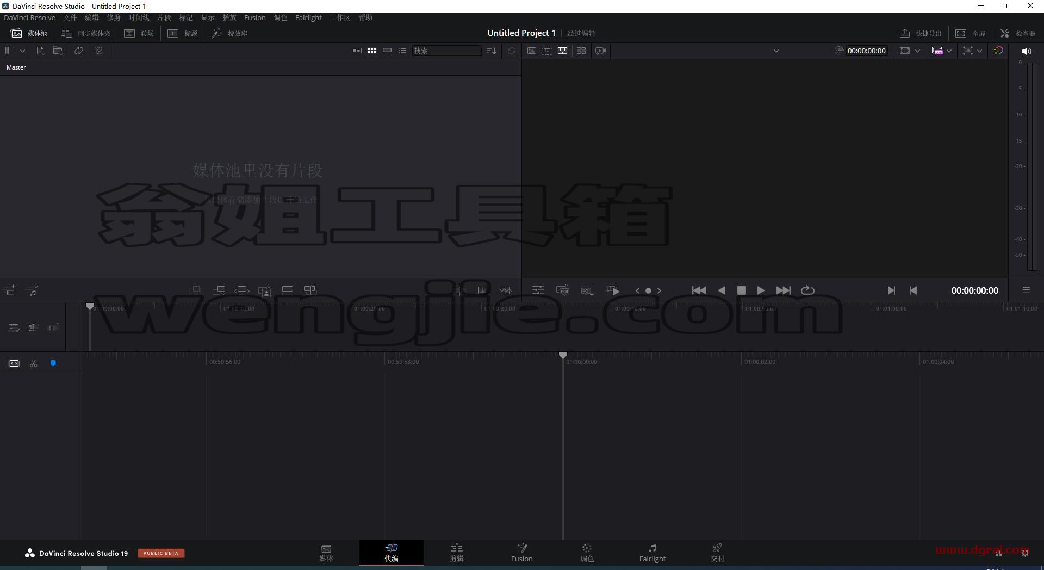
Task: Click the Append edit icon
Action: 219,290
